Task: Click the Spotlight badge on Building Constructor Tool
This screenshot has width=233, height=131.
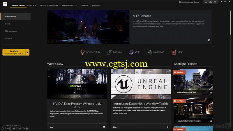Action: 179,72
